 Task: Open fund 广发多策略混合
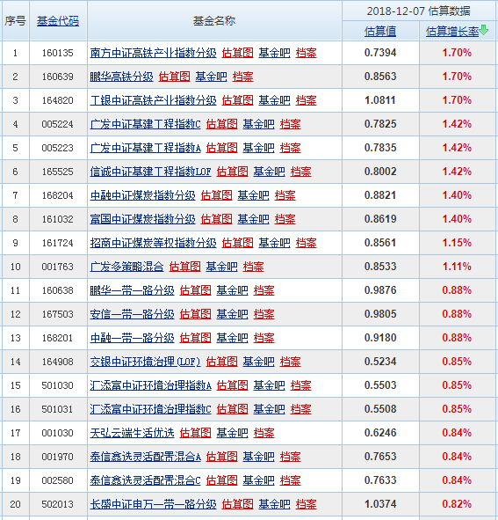coord(126,267)
